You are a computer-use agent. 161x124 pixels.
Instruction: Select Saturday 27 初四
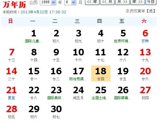[145, 93]
